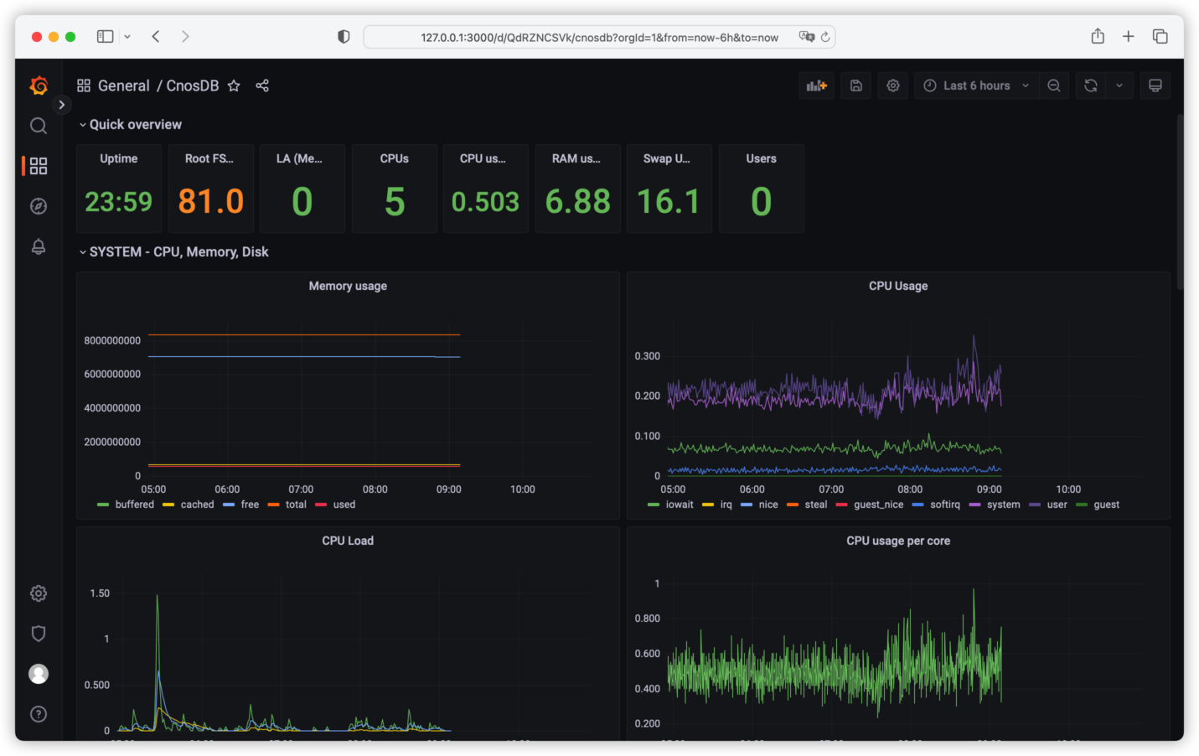The height and width of the screenshot is (756, 1199).
Task: Open the General folder breadcrumb
Action: [x=123, y=85]
